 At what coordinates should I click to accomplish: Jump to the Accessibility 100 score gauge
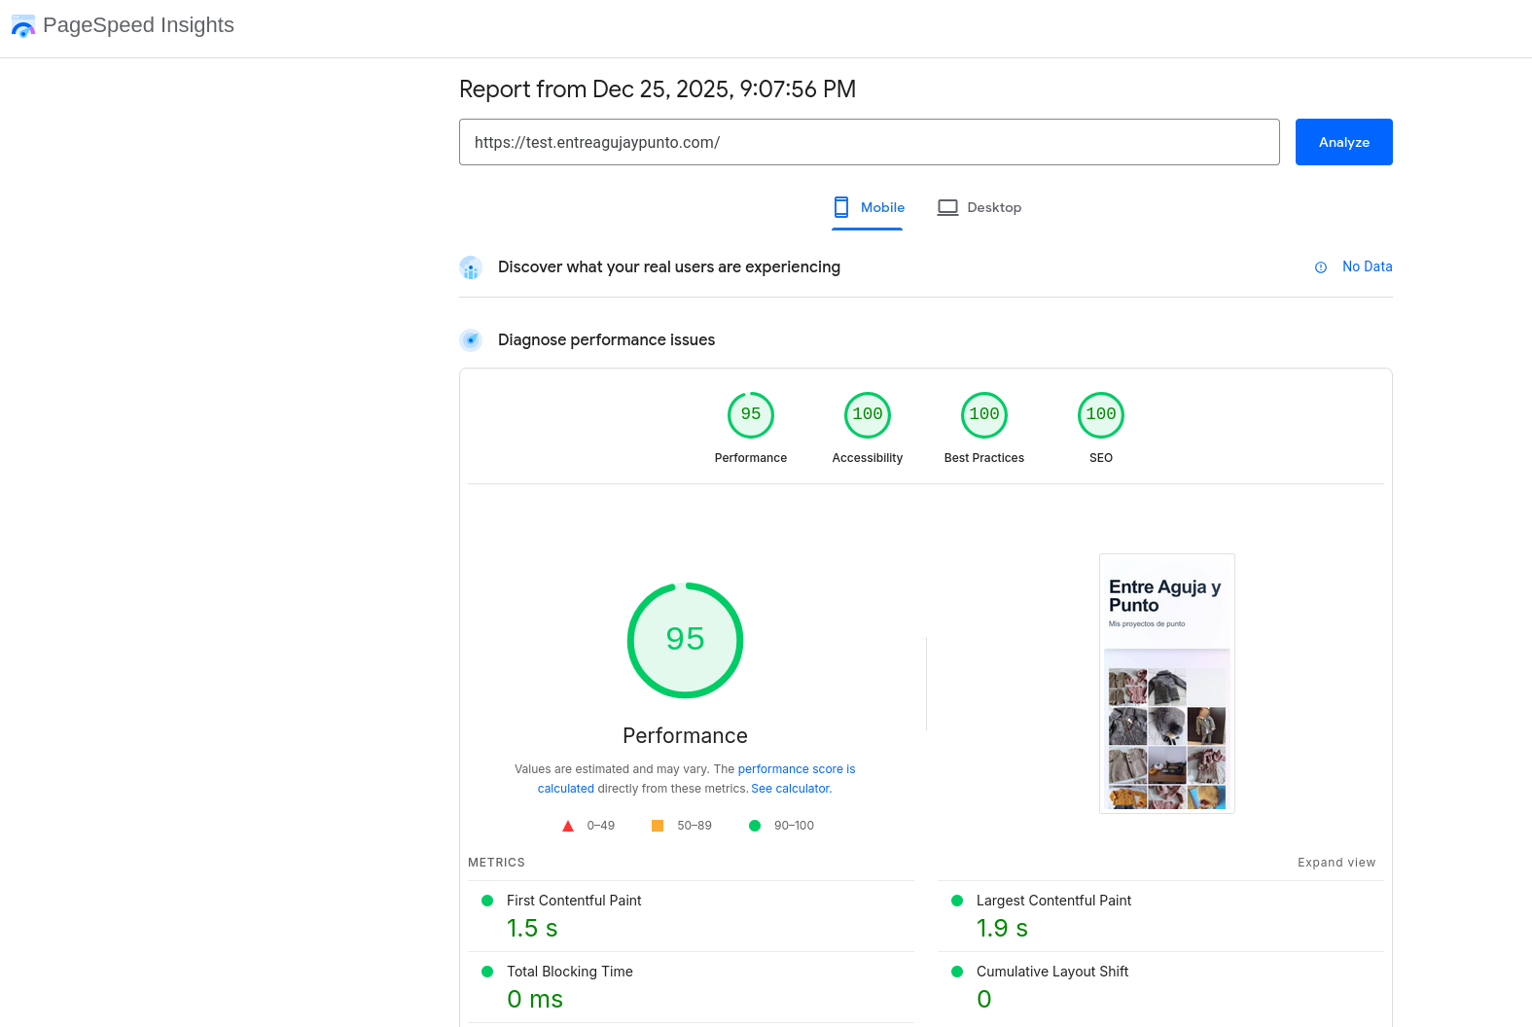(x=868, y=416)
